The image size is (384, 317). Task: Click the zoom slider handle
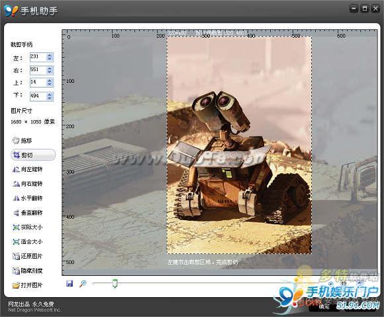click(x=115, y=283)
